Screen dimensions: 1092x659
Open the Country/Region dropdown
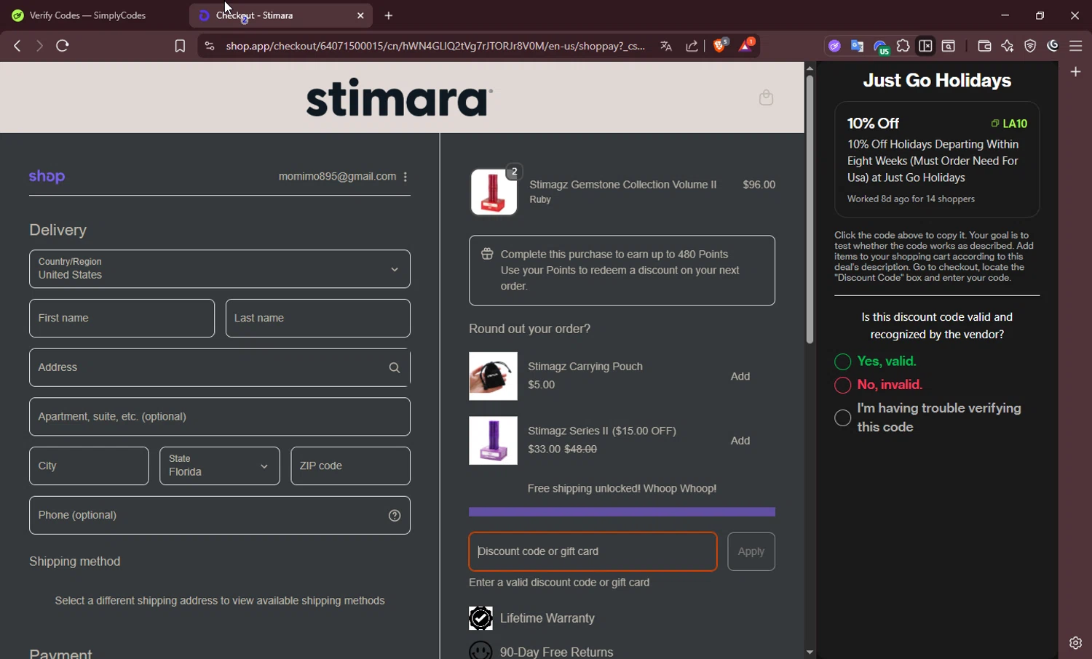point(220,269)
